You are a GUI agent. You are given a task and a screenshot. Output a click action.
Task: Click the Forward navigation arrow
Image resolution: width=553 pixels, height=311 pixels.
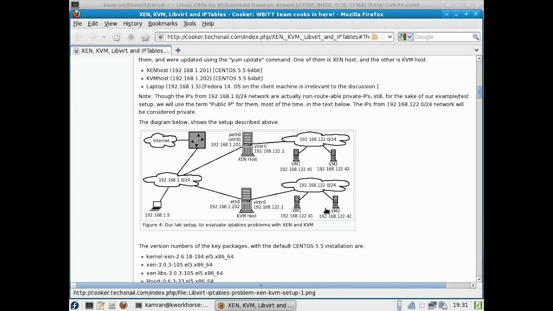point(92,37)
